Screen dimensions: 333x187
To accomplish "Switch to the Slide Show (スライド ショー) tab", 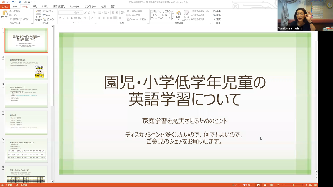I will click(91, 6).
